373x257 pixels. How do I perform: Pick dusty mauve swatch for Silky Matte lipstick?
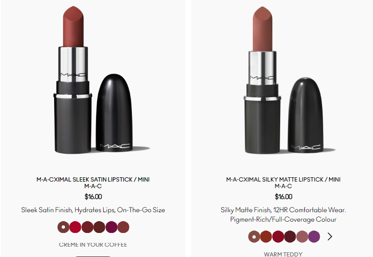click(302, 237)
